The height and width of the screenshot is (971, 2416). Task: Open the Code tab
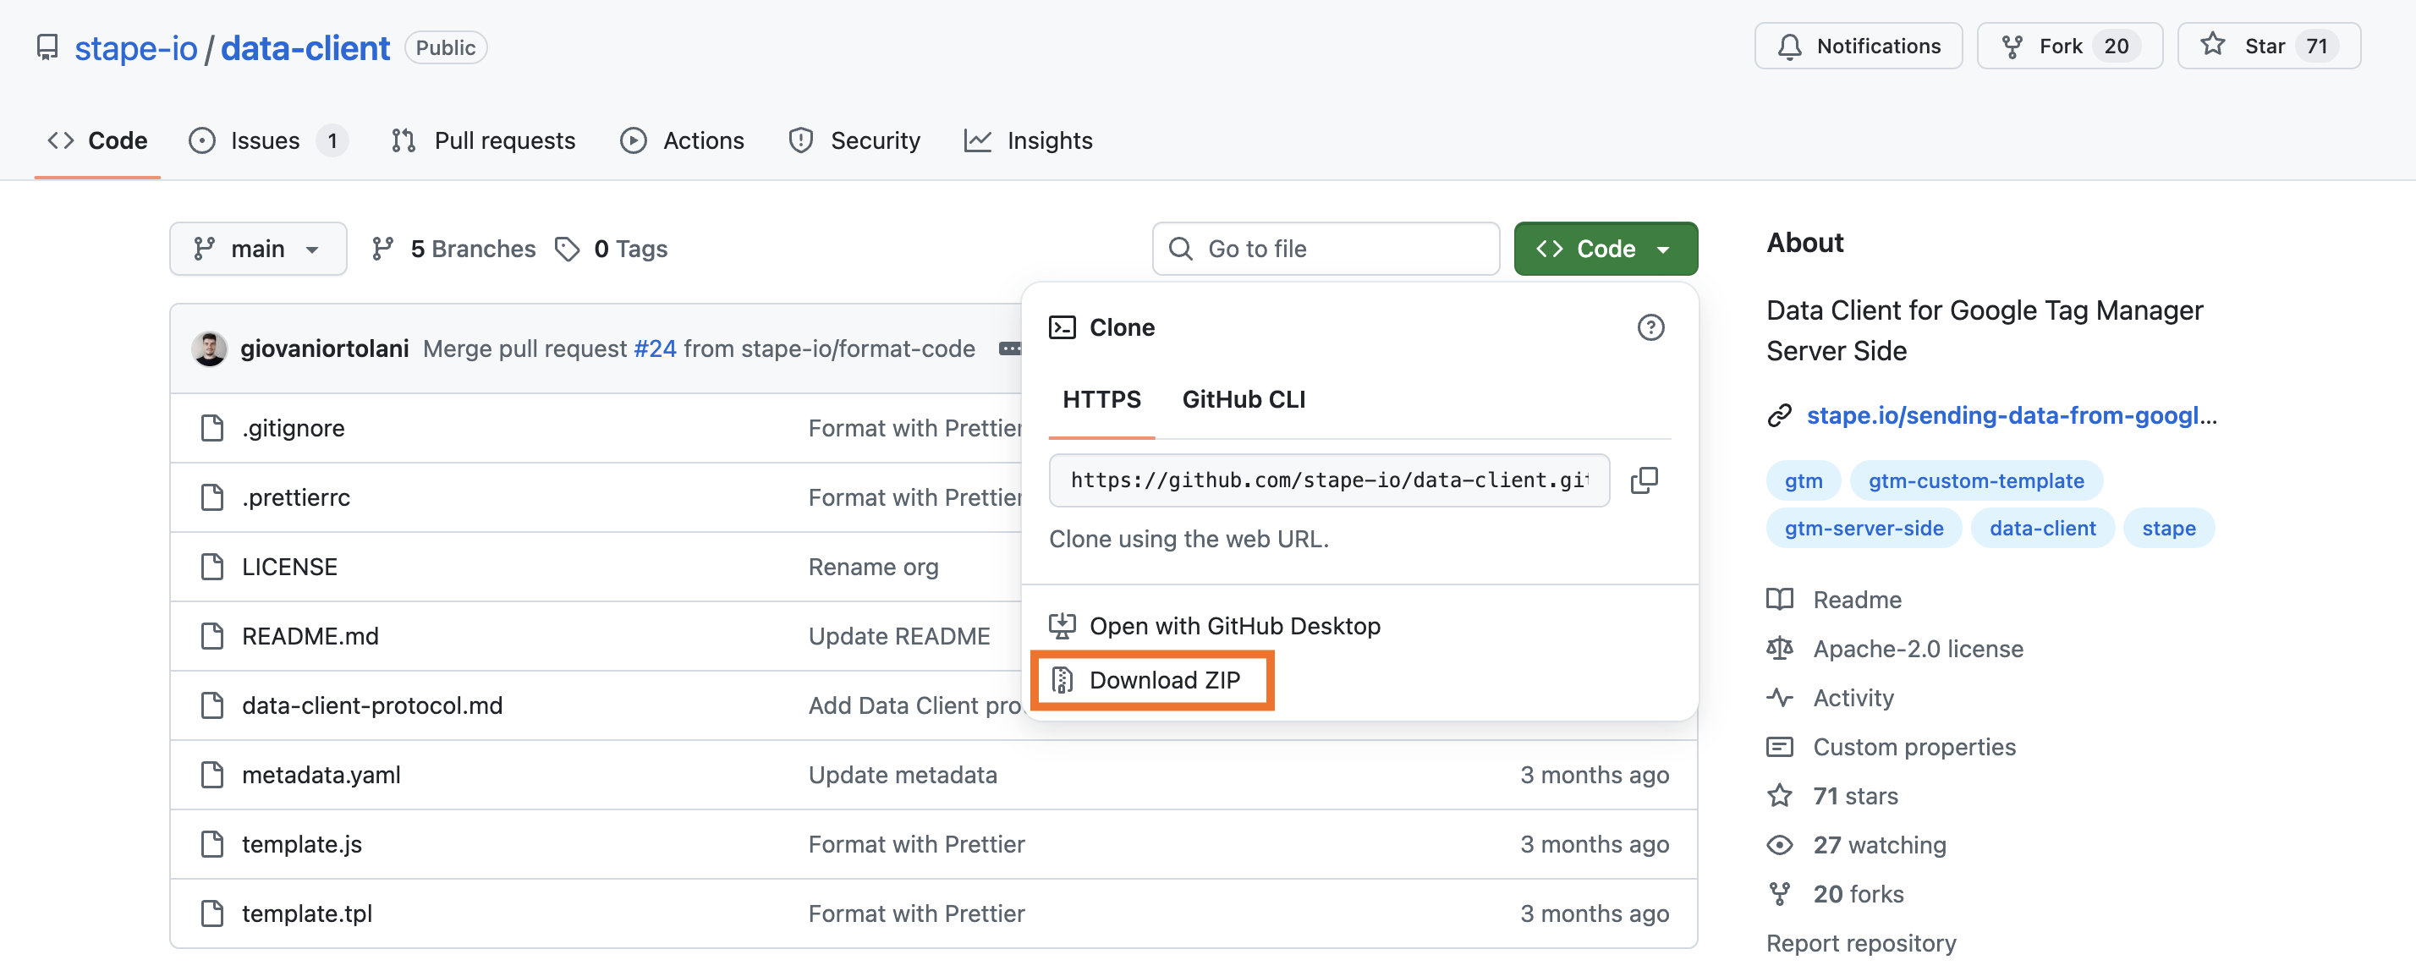(97, 140)
